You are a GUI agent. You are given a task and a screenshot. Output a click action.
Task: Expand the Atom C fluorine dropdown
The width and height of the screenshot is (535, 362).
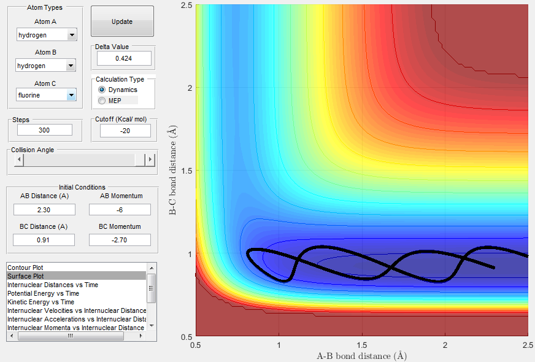71,95
